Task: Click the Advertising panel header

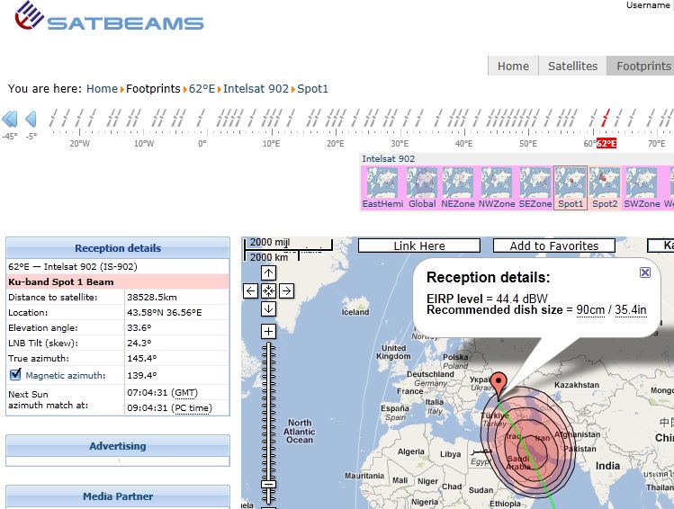Action: (x=118, y=446)
